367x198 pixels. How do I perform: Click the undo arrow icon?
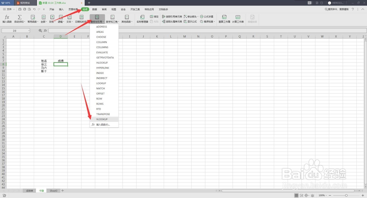pyautogui.click(x=34, y=10)
